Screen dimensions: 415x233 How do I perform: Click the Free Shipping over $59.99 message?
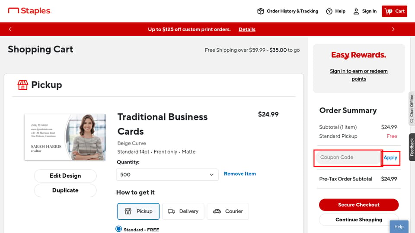pos(252,50)
